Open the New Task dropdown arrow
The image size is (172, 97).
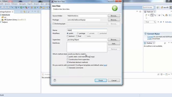point(149,15)
